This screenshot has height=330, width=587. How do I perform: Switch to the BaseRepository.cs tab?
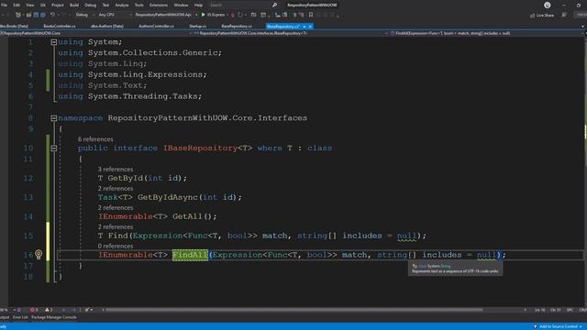point(237,27)
